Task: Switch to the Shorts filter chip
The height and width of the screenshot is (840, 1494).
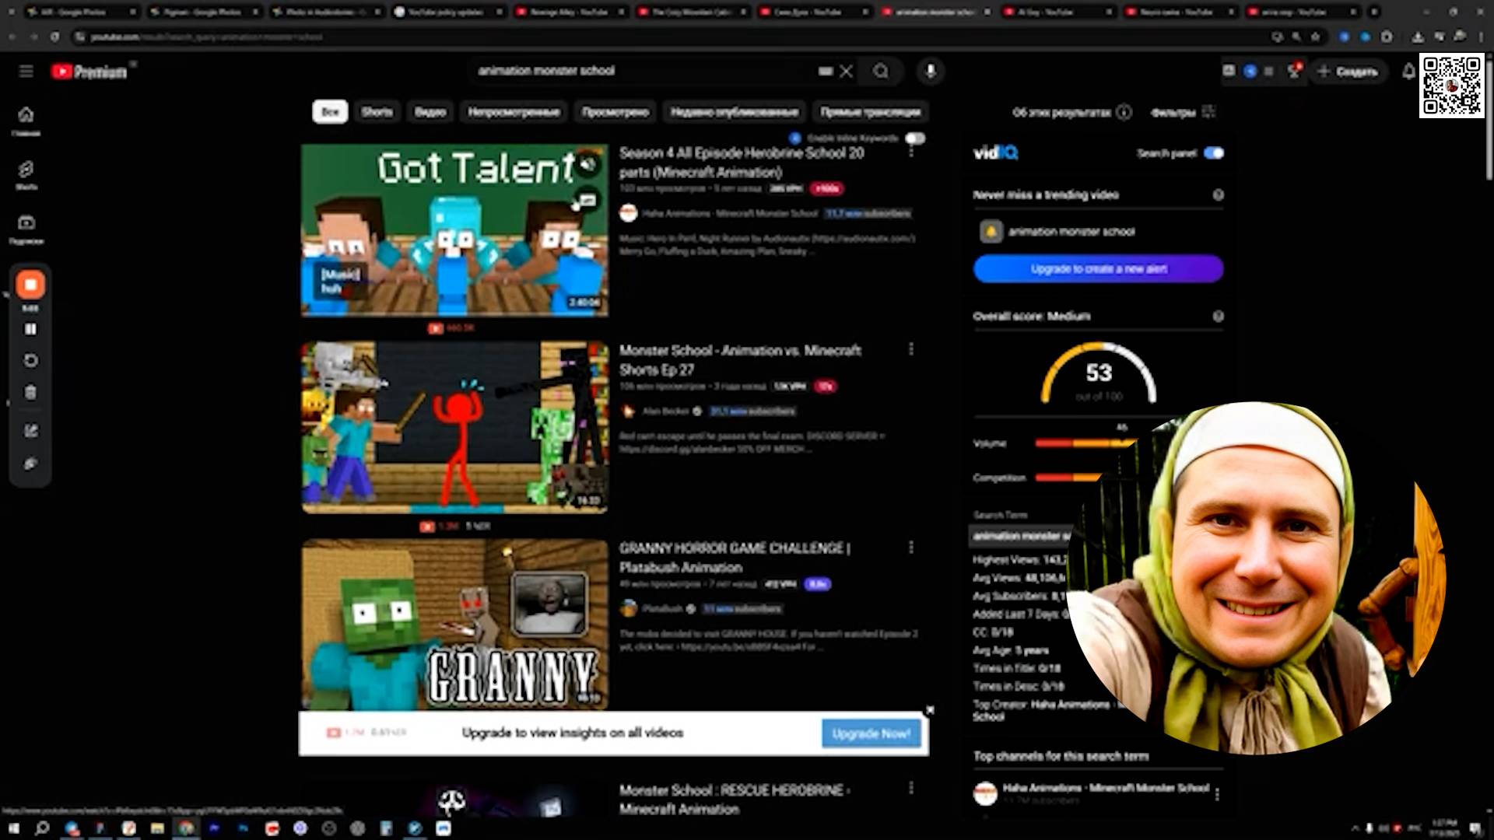Action: (x=377, y=112)
